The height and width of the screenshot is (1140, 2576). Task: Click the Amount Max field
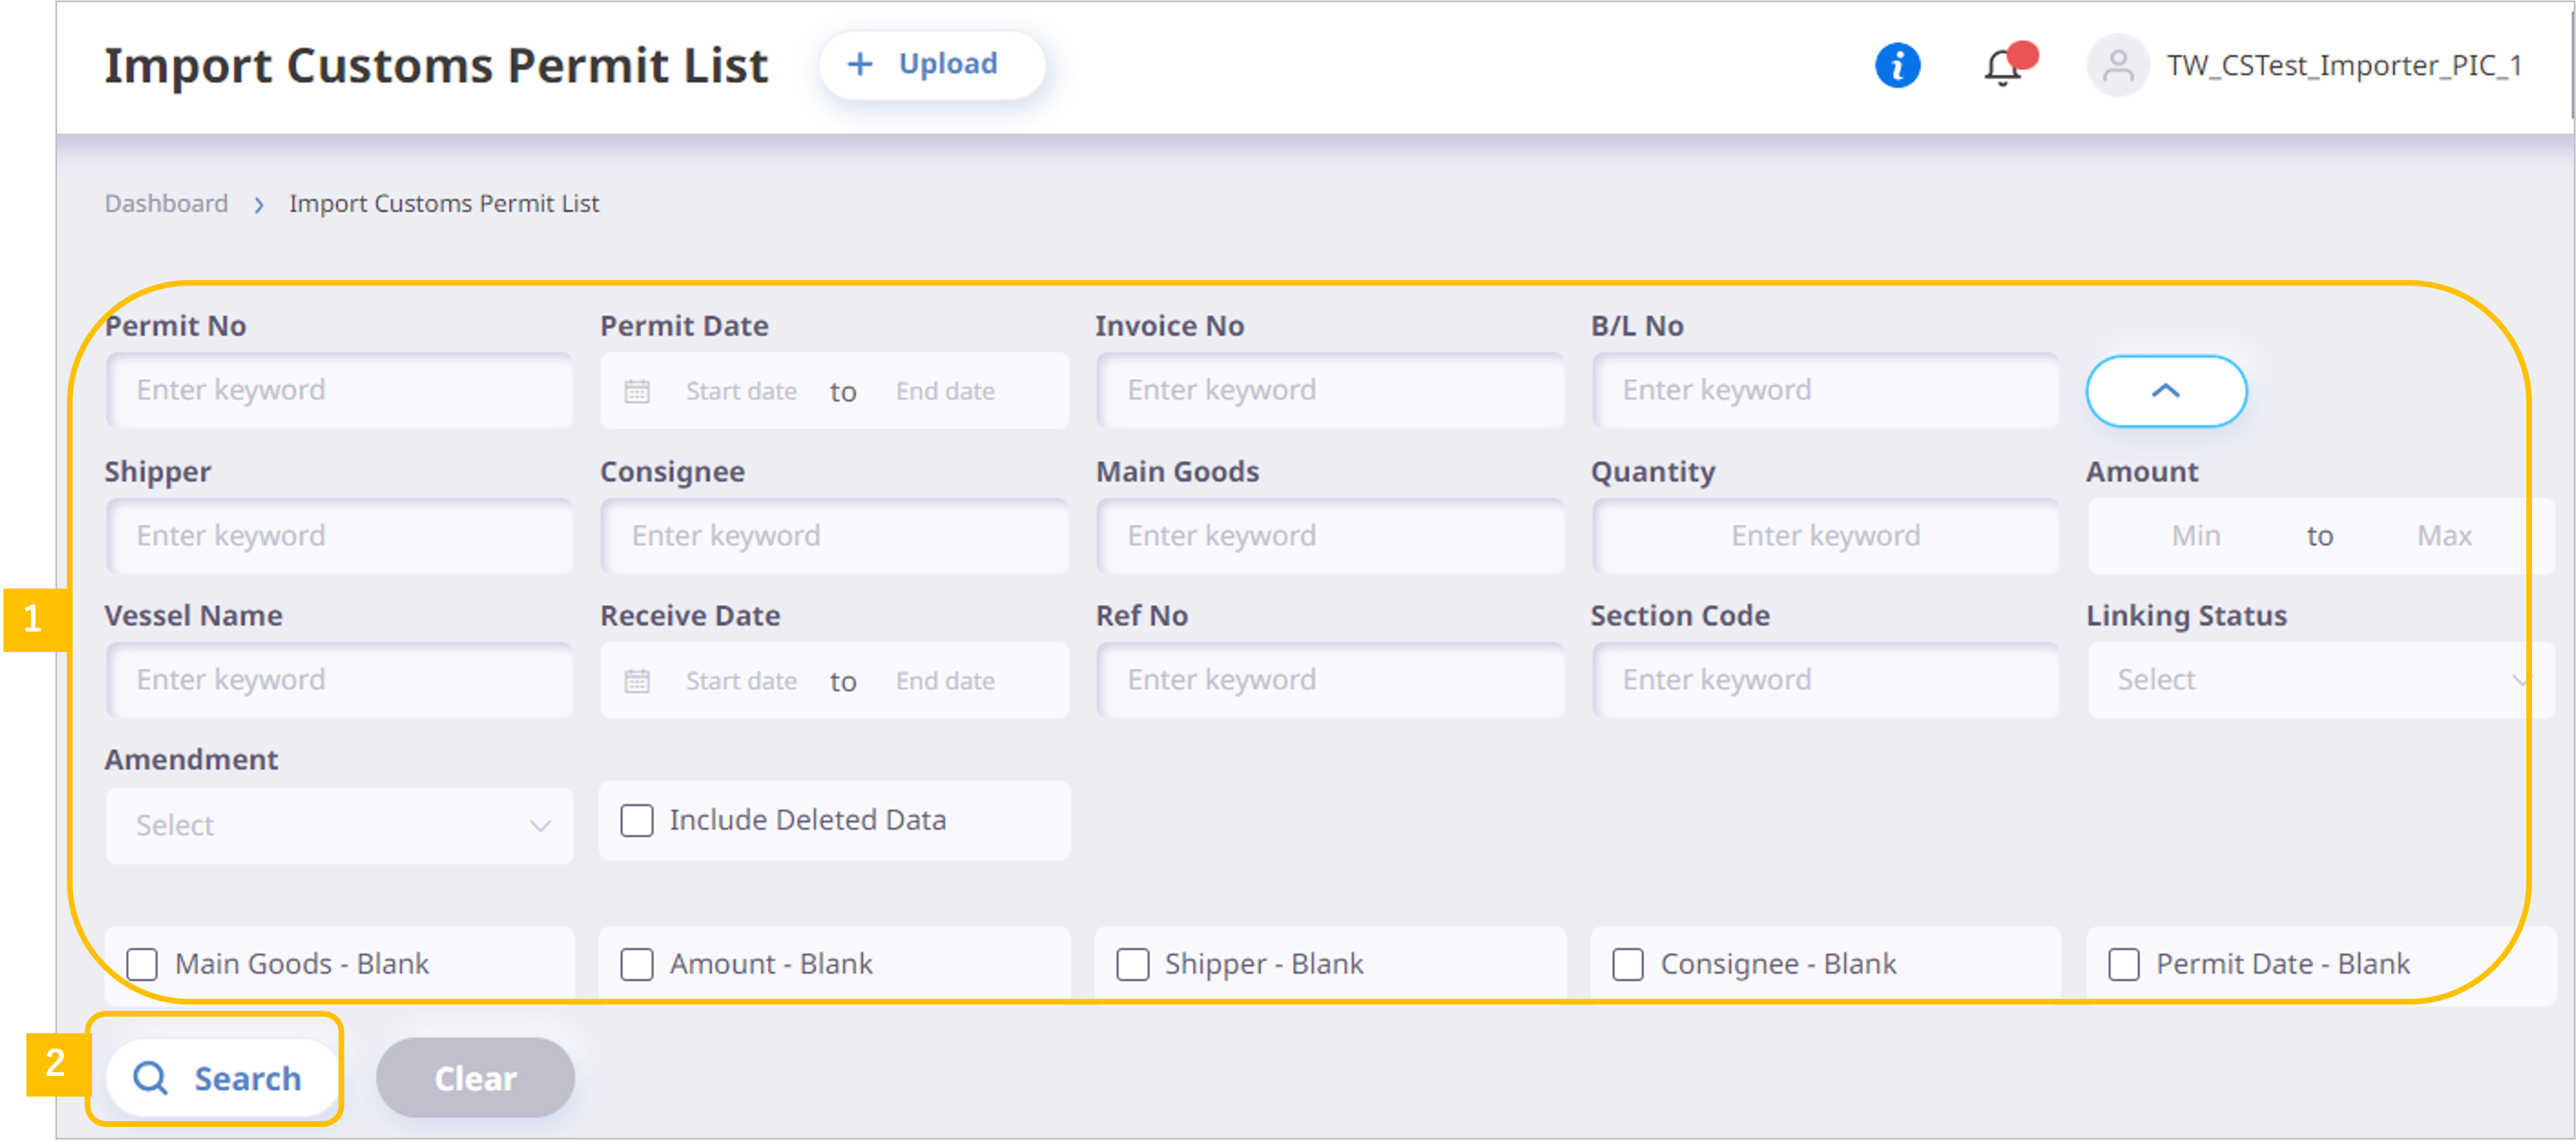click(2444, 535)
